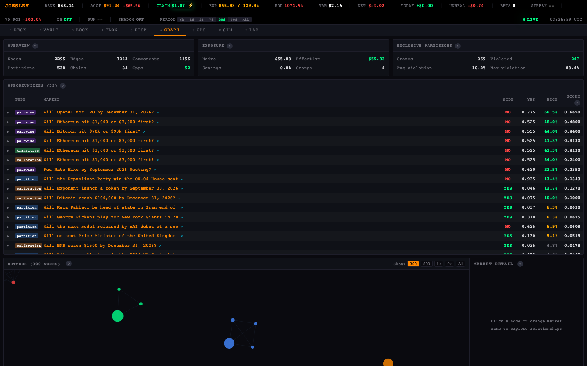Open external link arrow for OpenAI IPO market
587x366 pixels.
coord(158,113)
